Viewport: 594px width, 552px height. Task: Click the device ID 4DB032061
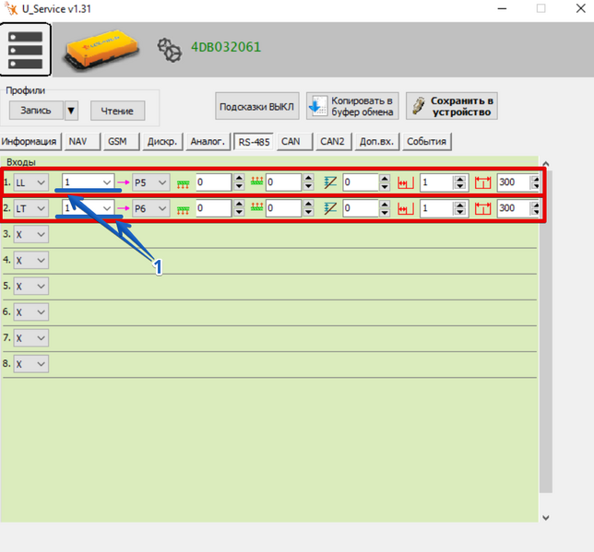coord(226,47)
